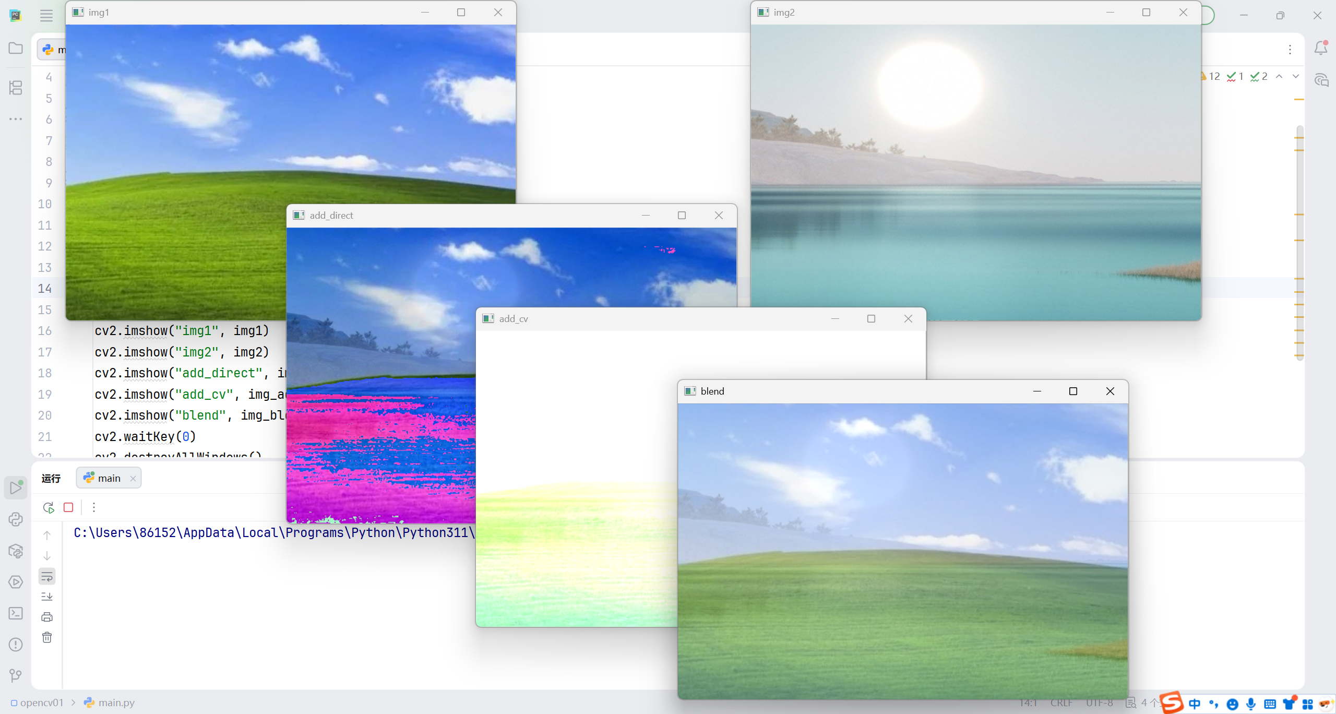
Task: Click the opencv01 breadcrumb
Action: (41, 703)
